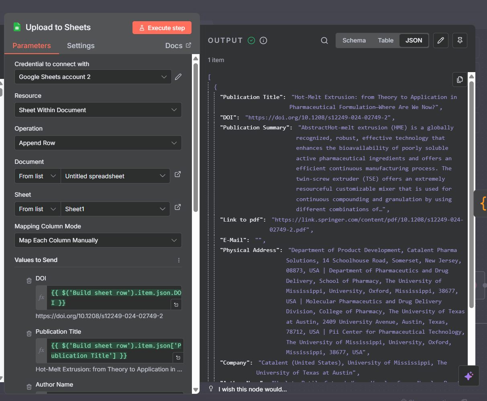Image resolution: width=487 pixels, height=401 pixels.
Task: Click the Execute step button
Action: coord(162,28)
